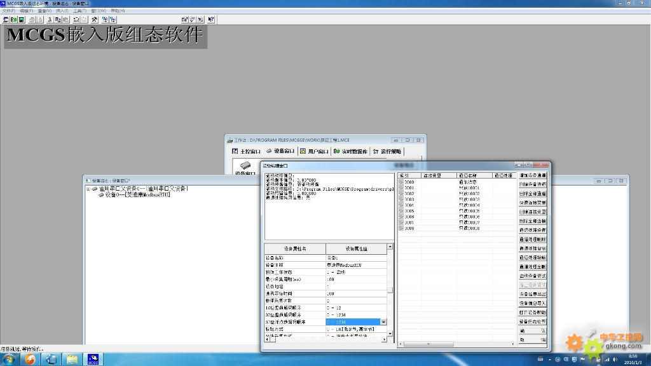Click the 删除设备通道 button
Viewport: 651px width, 366px height.
point(533,185)
